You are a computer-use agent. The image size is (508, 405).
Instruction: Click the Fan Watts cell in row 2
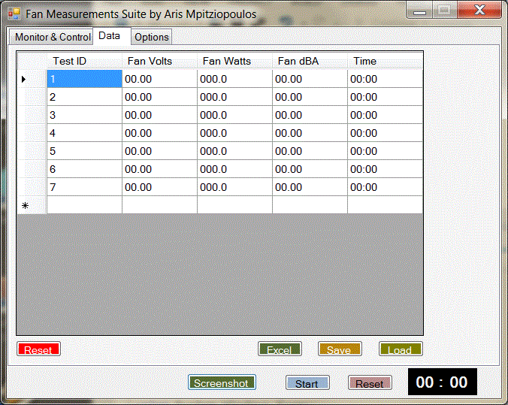point(234,97)
